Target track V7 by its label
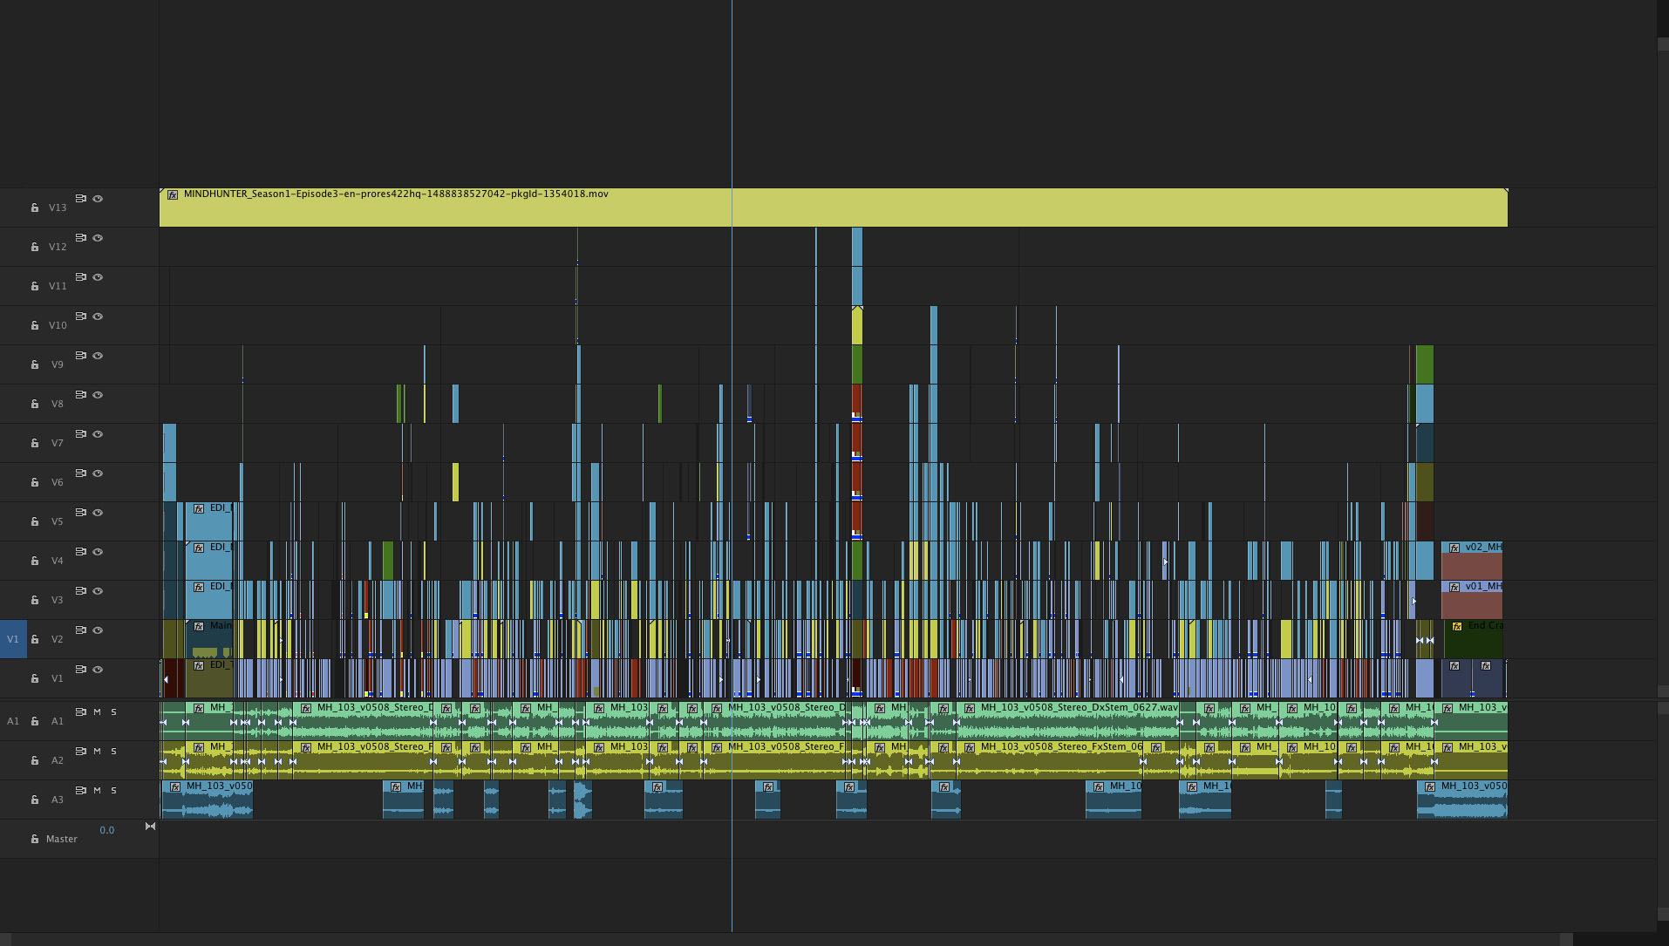The image size is (1669, 946). pyautogui.click(x=58, y=443)
